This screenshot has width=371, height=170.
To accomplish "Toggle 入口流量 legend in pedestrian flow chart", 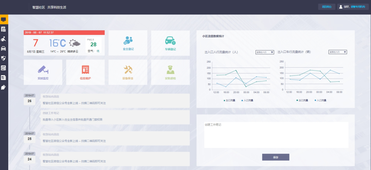I will point(247,100).
